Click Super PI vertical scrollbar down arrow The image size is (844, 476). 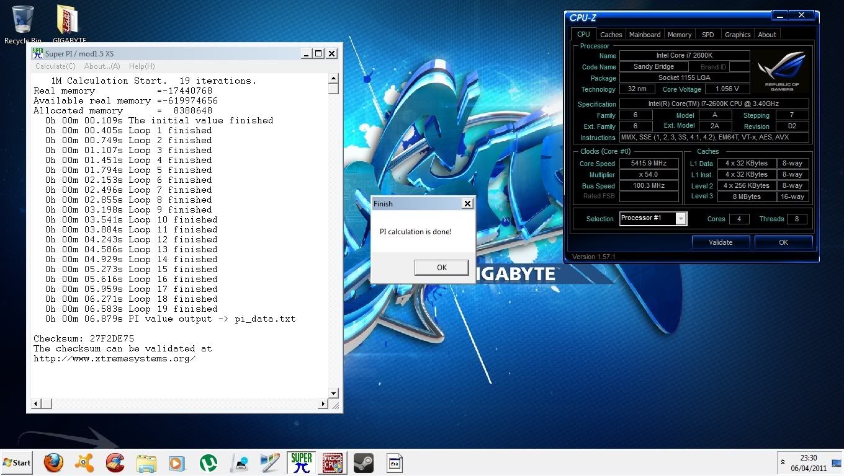[x=333, y=393]
